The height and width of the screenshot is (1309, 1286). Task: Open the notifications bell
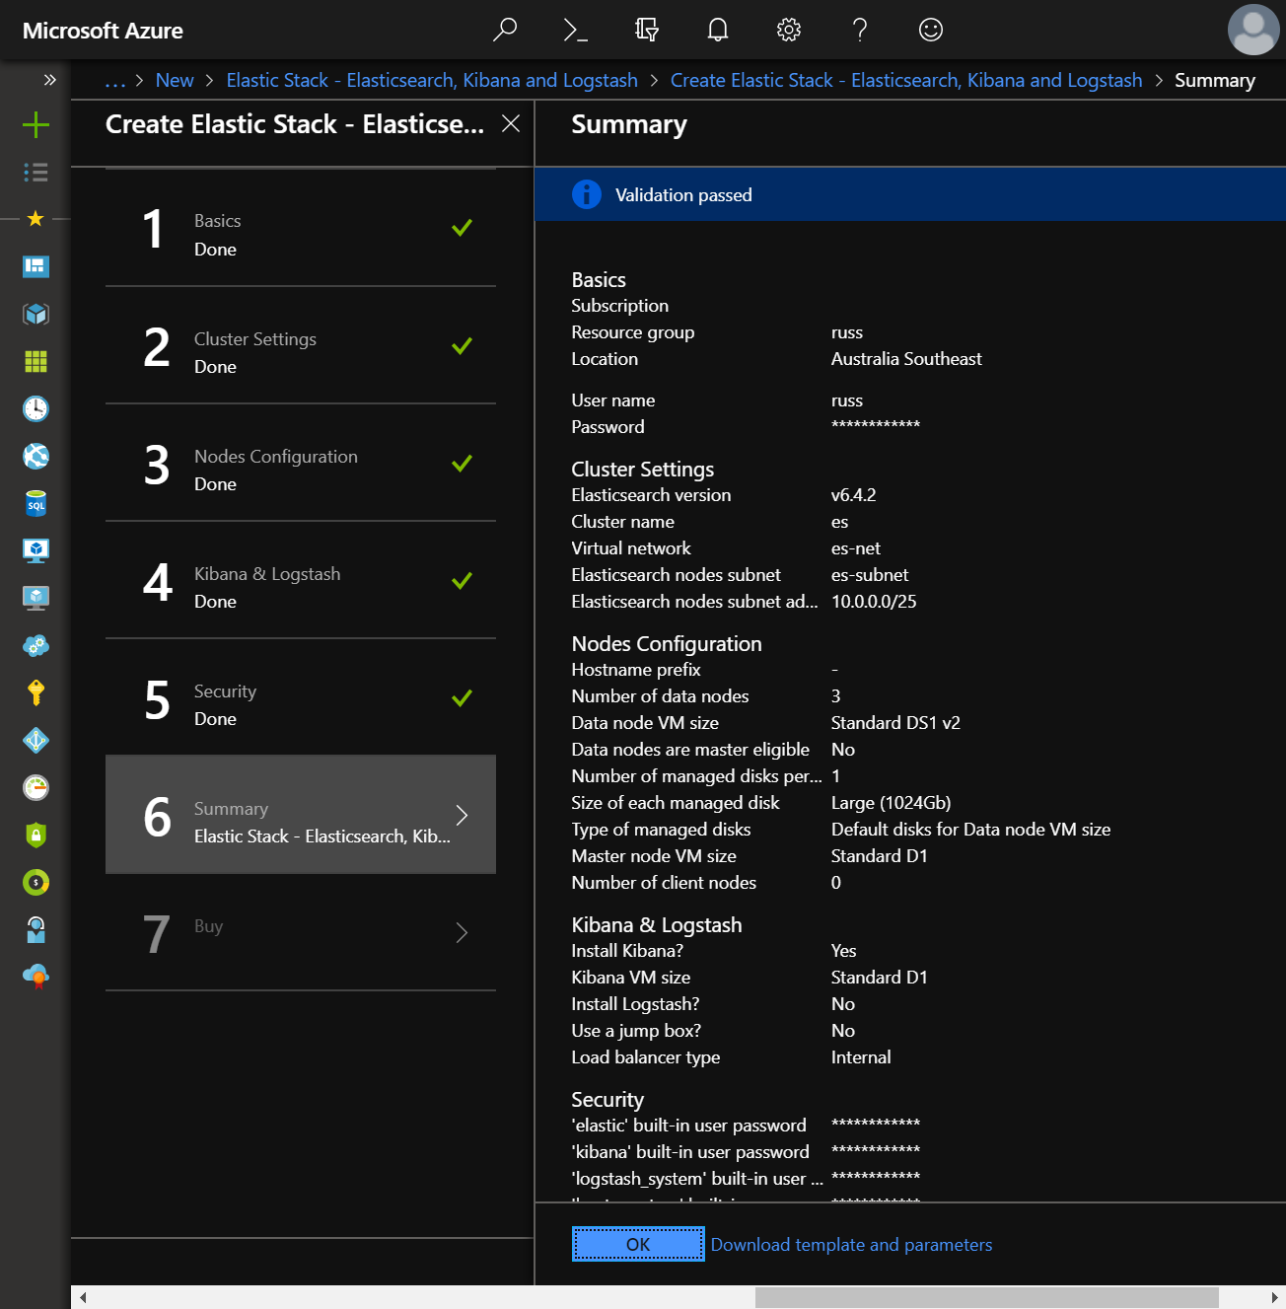pyautogui.click(x=718, y=31)
